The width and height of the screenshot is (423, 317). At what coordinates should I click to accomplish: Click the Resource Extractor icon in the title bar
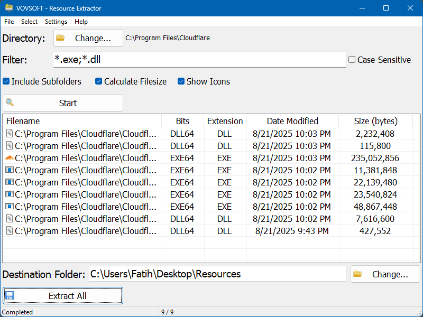click(8, 8)
